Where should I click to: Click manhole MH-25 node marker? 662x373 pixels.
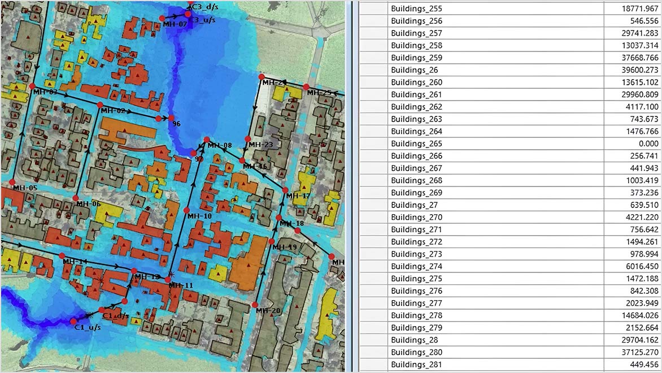click(306, 87)
